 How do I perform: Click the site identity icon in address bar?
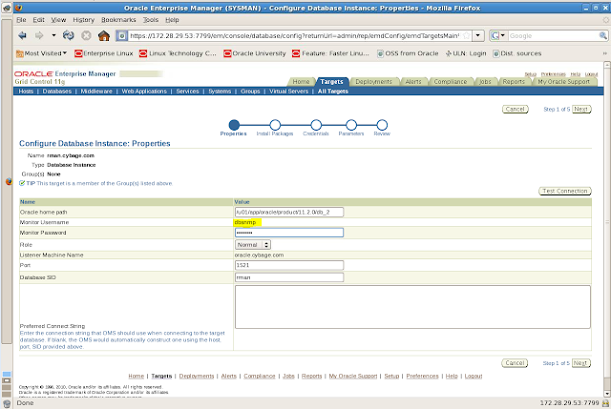[122, 36]
